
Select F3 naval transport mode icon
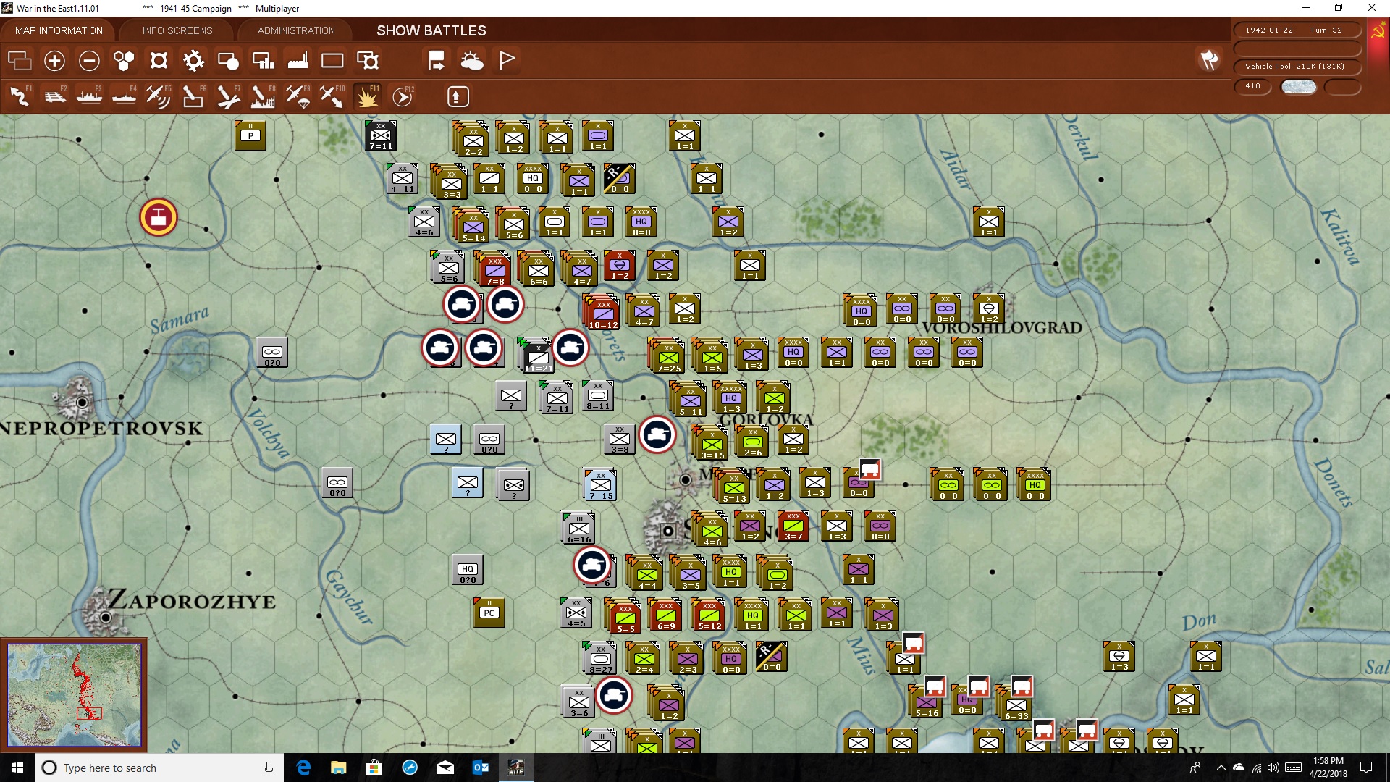pyautogui.click(x=89, y=96)
